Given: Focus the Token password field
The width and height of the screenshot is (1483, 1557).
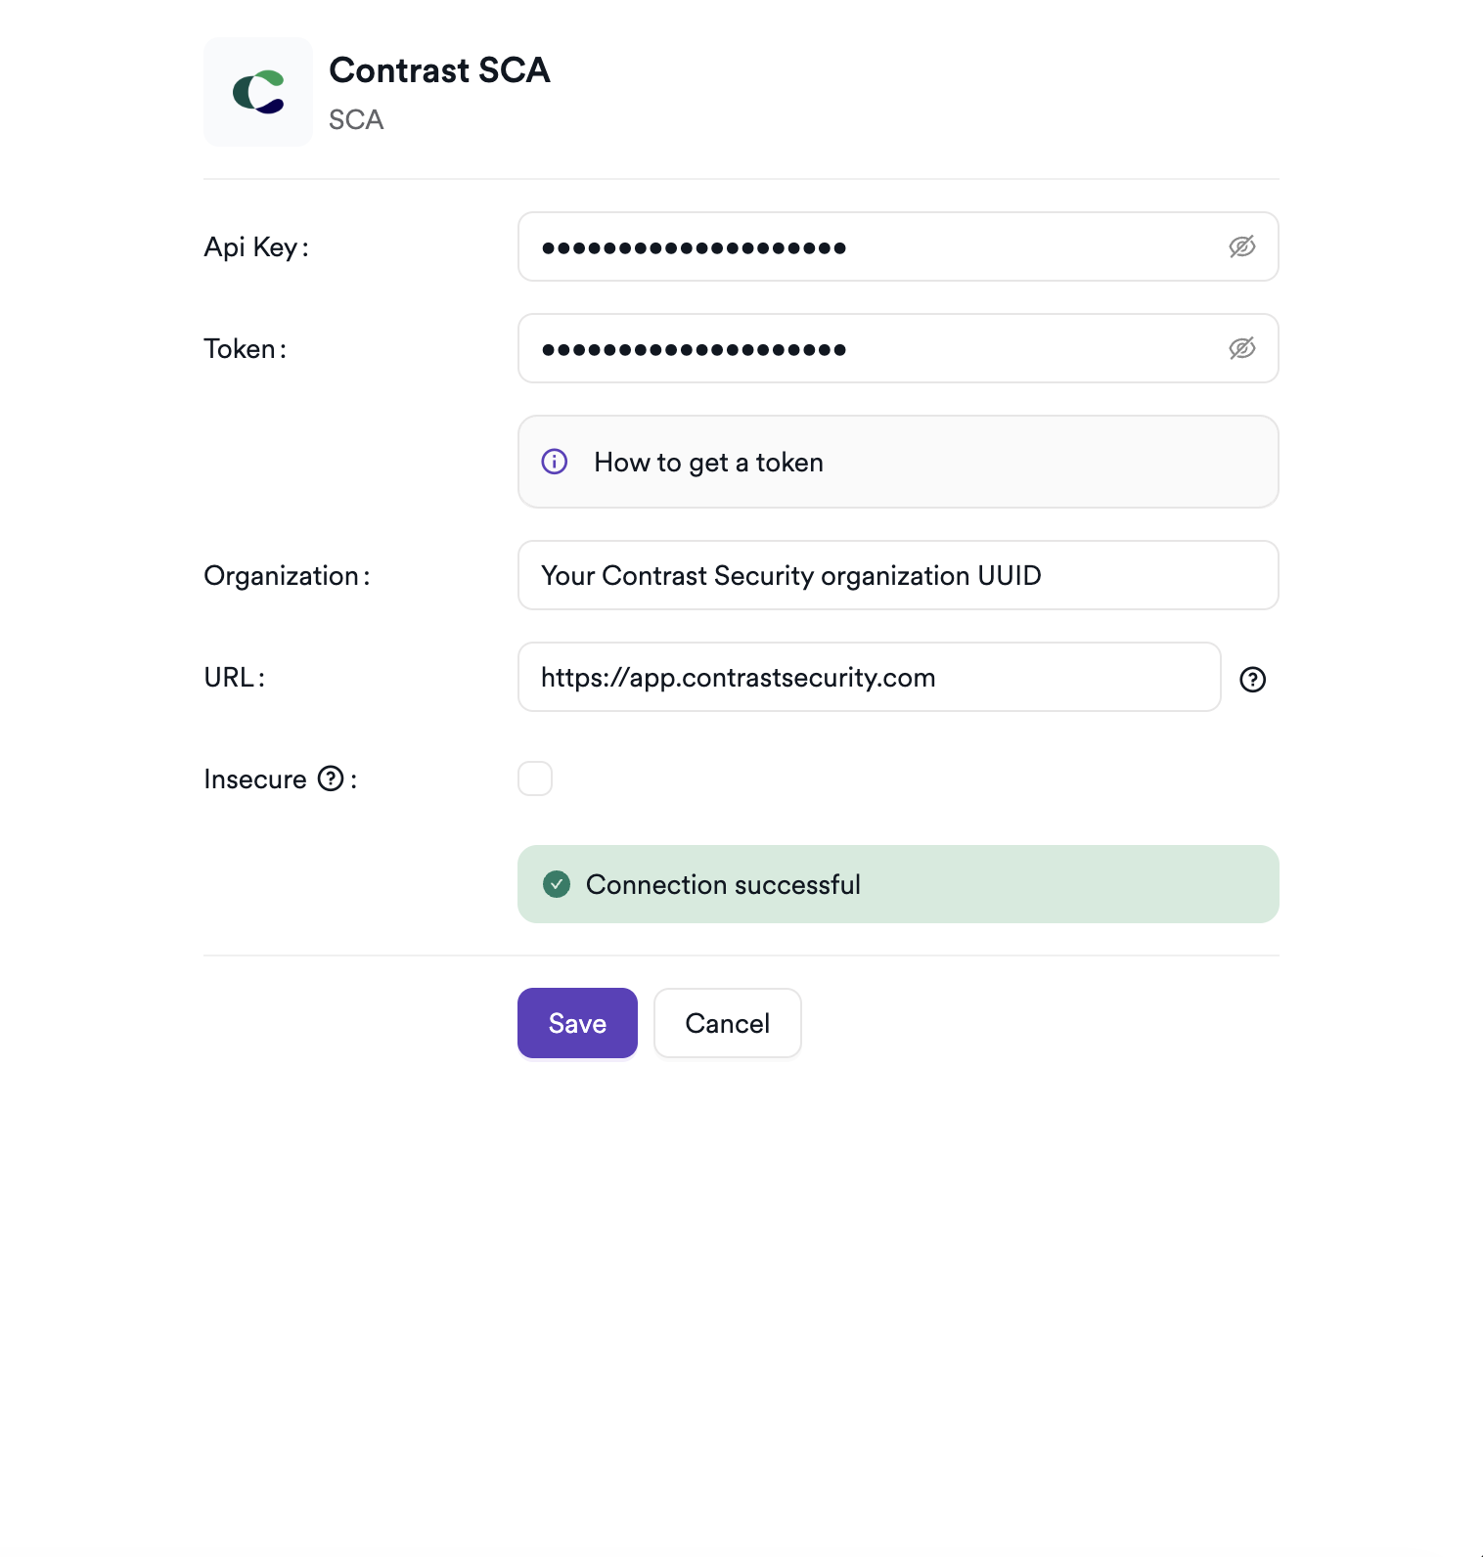Looking at the screenshot, I should [x=871, y=348].
